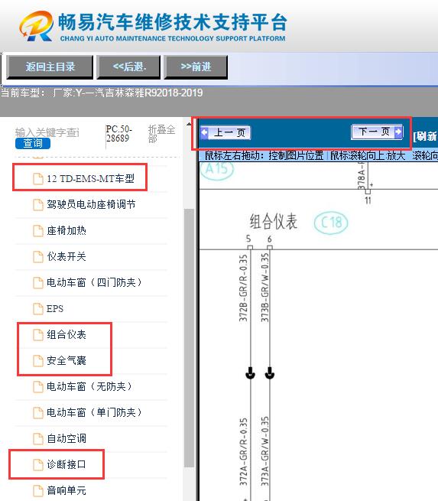Viewport: 438px width, 501px height.
Task: Open the 诊断接口 entry
Action: tap(67, 464)
